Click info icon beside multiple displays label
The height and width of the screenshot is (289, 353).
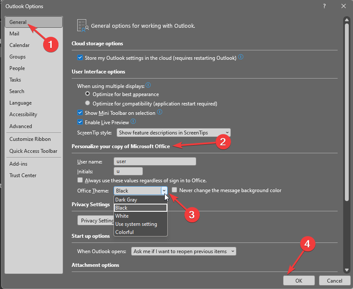click(x=148, y=85)
